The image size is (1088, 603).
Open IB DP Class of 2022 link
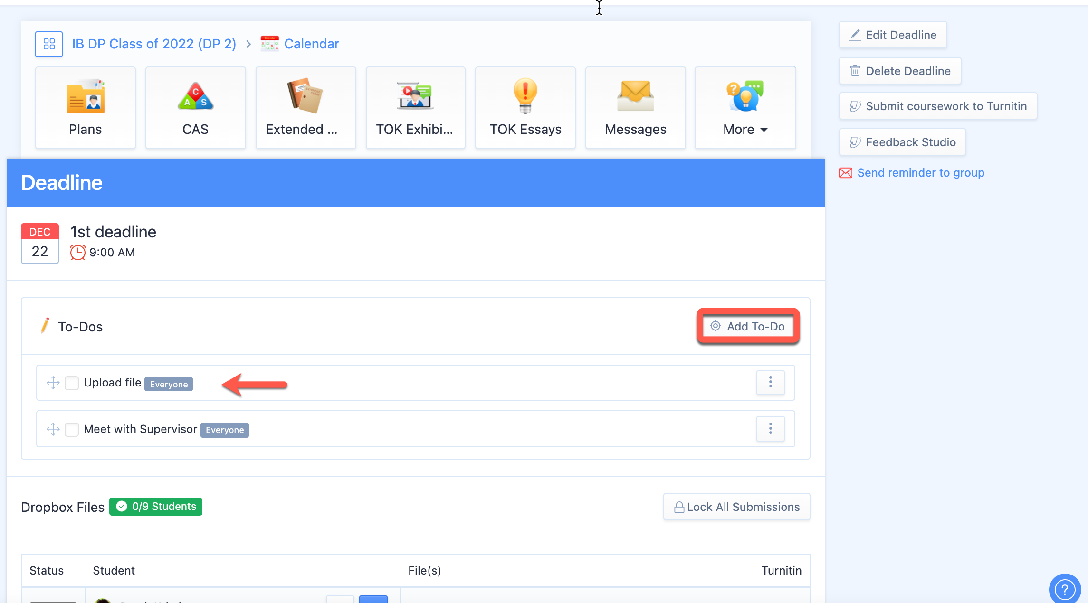coord(154,44)
